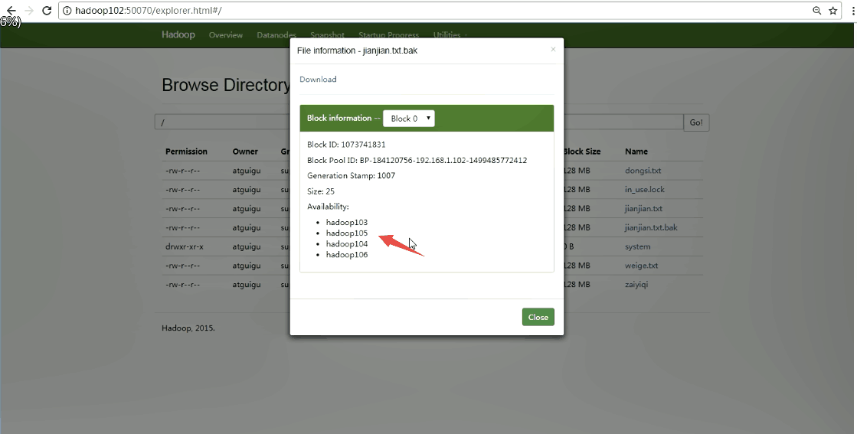Open the weige.txt file link
The height and width of the screenshot is (434, 857).
[x=641, y=266]
